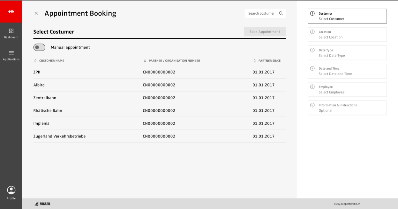The width and height of the screenshot is (398, 209).
Task: Sort by Partner / Organisation Number
Action: coord(145,61)
